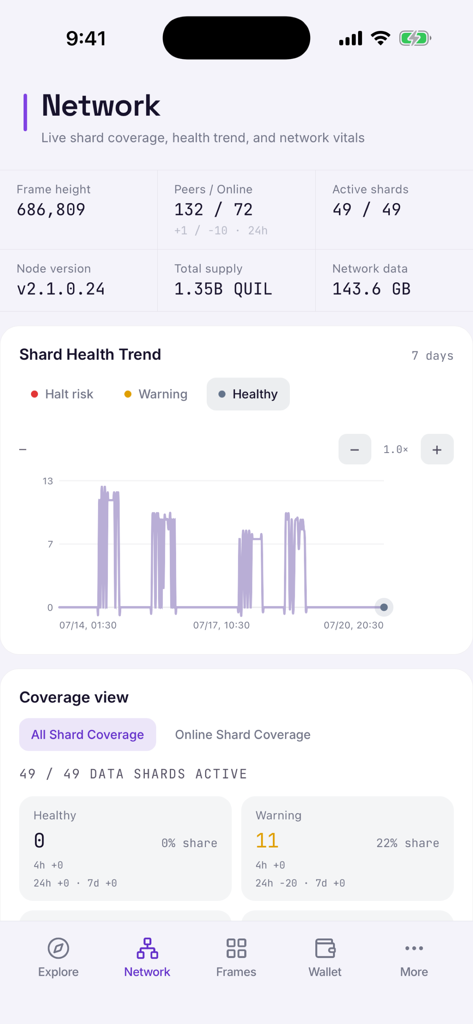Tap the Shard Health Trend heading
Viewport: 473px width, 1024px height.
(x=90, y=354)
